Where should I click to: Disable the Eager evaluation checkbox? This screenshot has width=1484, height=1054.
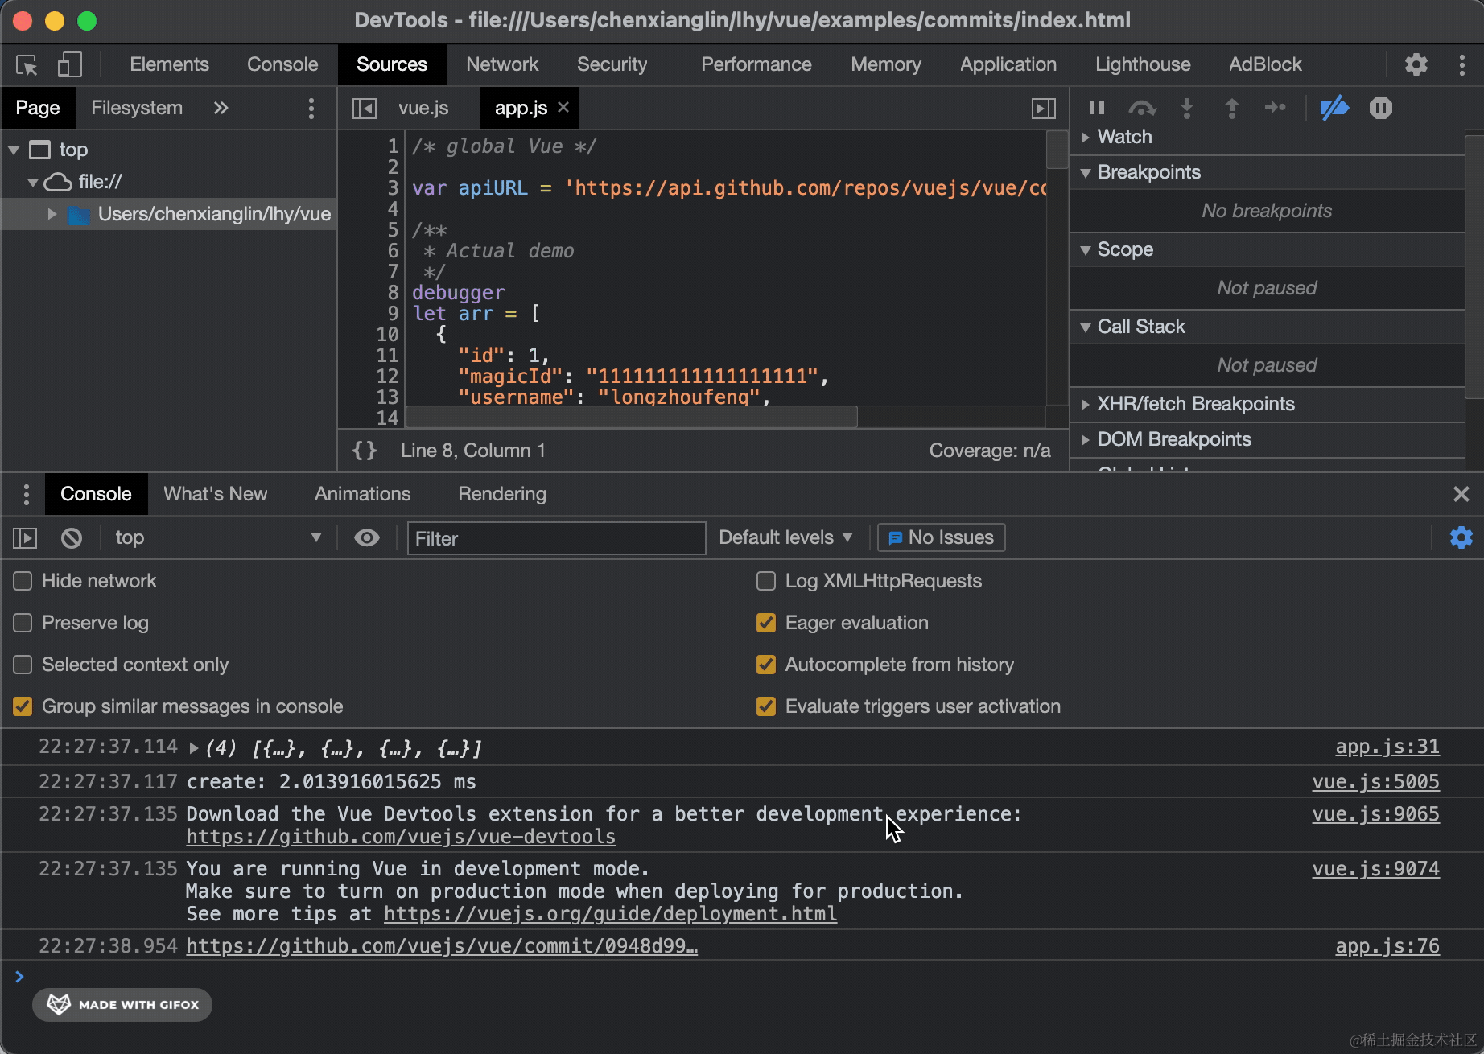click(766, 623)
